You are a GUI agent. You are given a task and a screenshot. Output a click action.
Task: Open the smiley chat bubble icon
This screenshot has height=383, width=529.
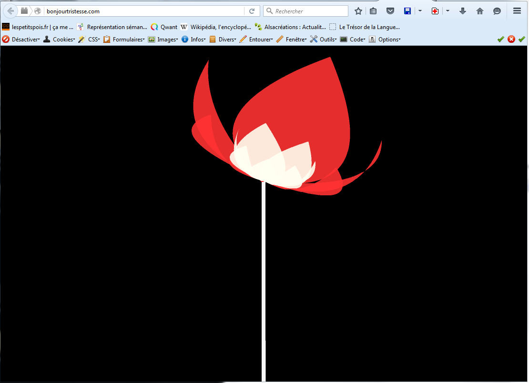coord(497,11)
